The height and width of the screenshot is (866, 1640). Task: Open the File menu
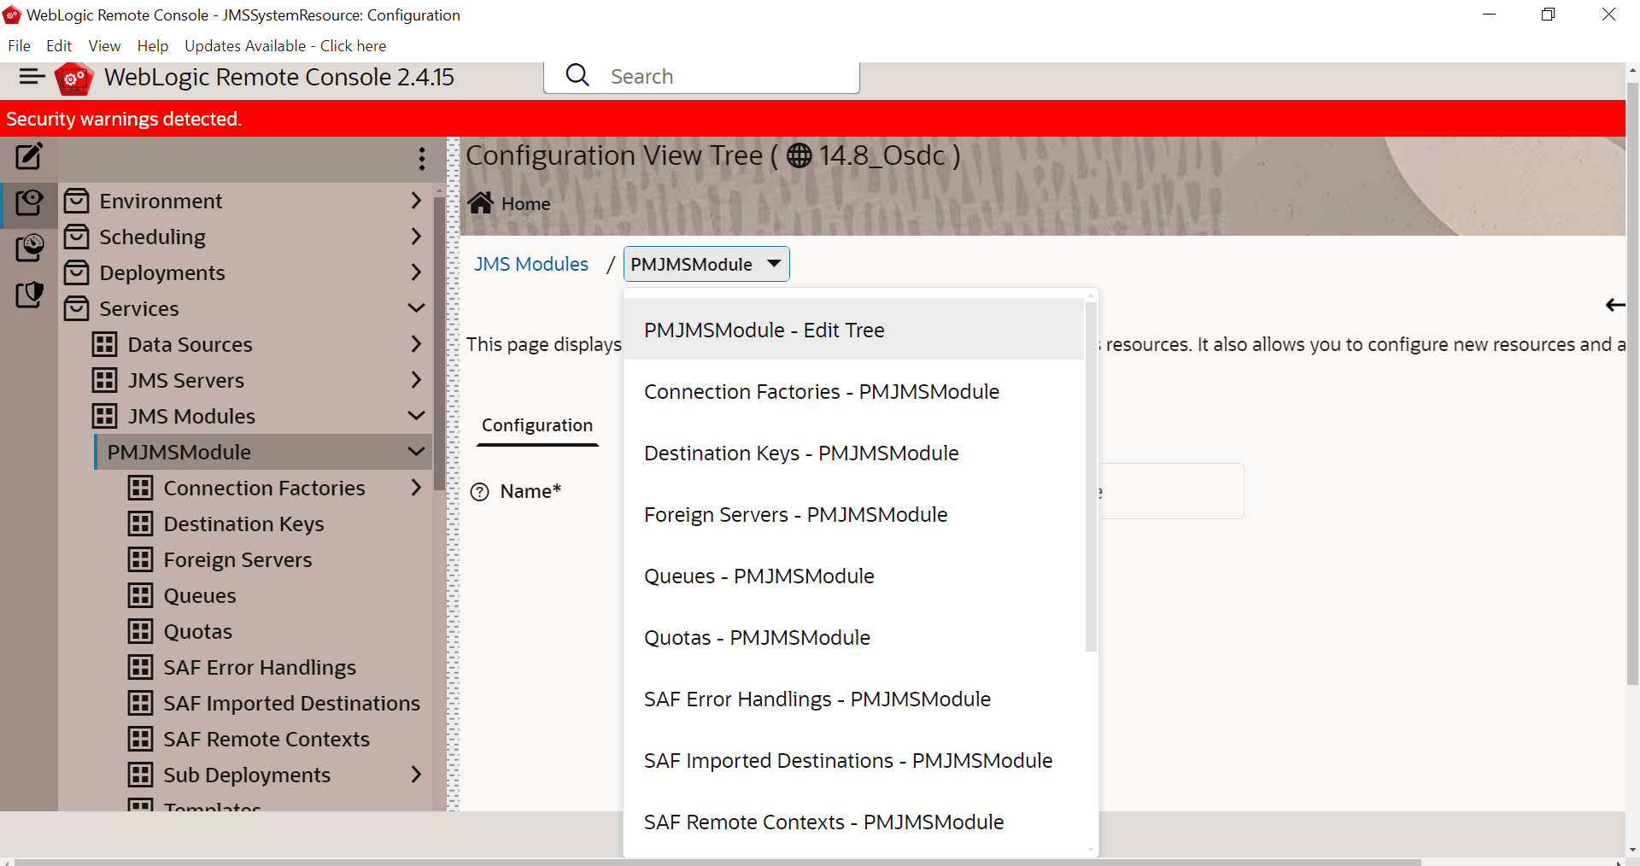(x=19, y=46)
